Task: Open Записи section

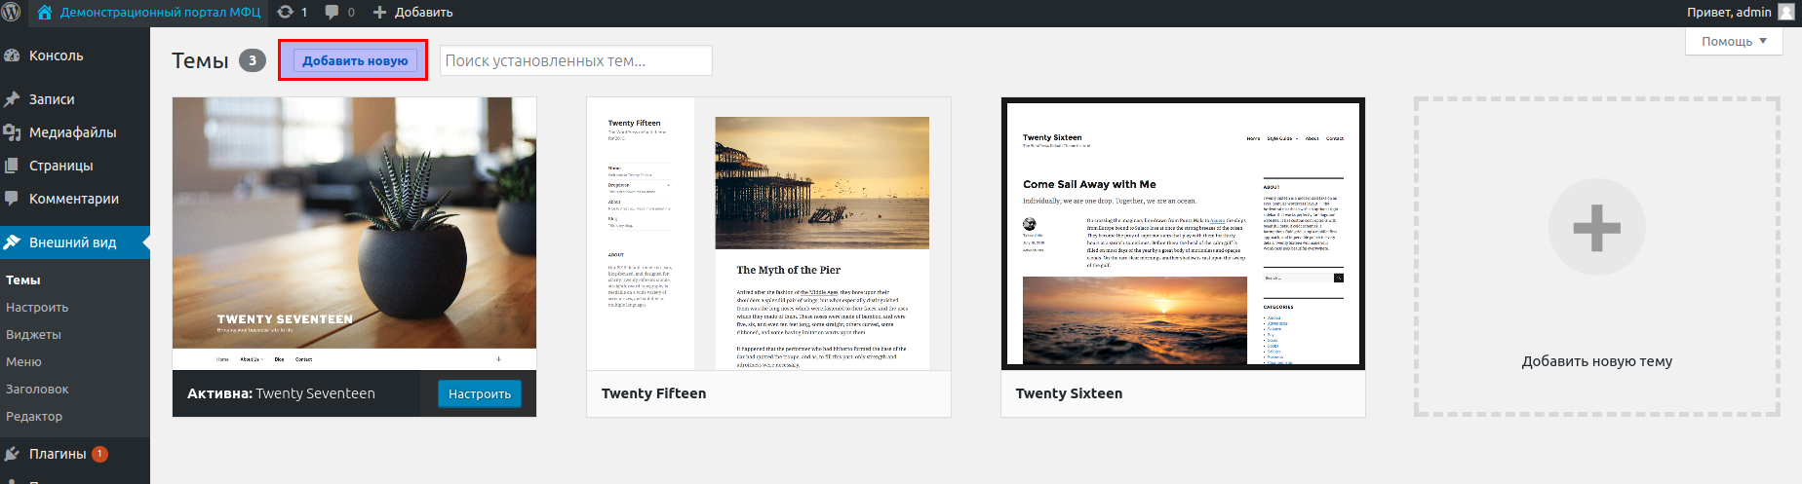Action: coord(52,99)
